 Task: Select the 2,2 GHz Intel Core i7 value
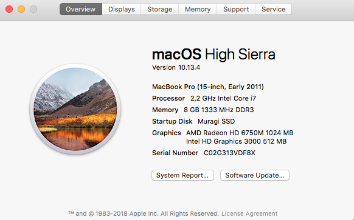(223, 98)
